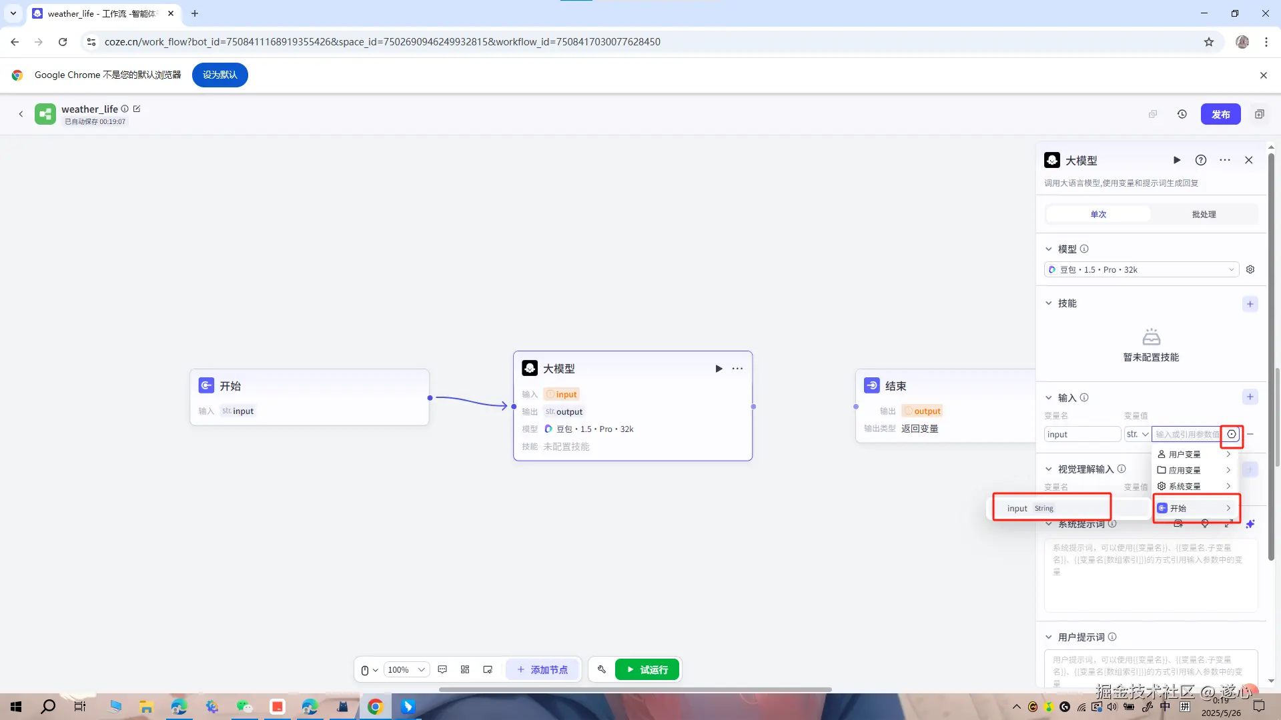This screenshot has height=720, width=1281.
Task: Switch to 批处理 mode tab
Action: 1204,214
